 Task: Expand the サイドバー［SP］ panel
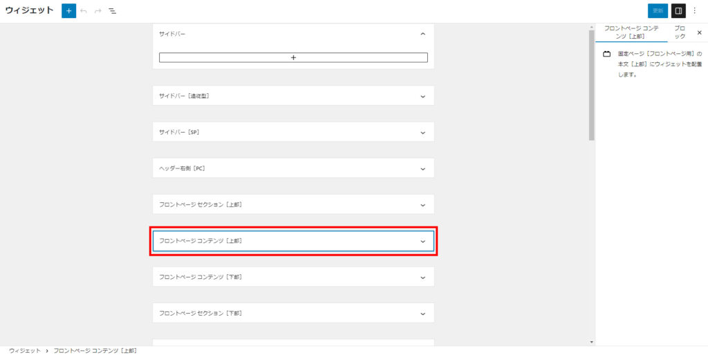tap(422, 132)
